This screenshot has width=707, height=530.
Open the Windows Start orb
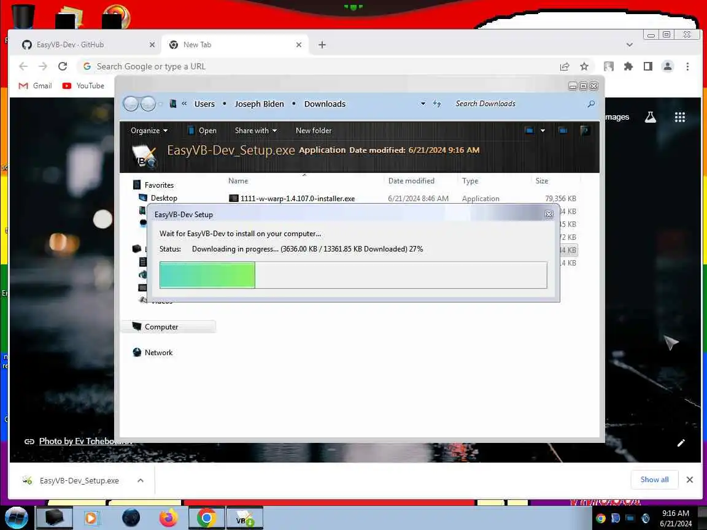point(16,518)
